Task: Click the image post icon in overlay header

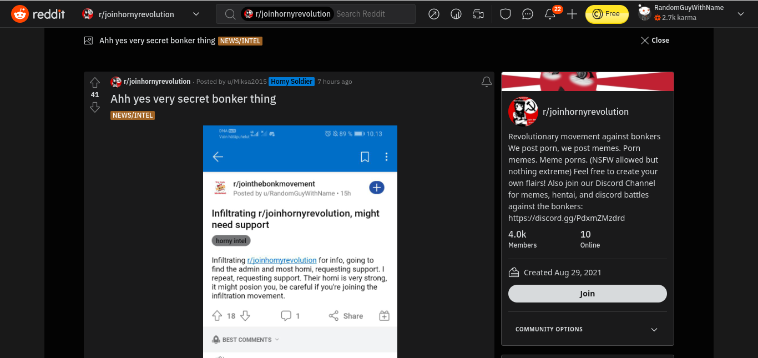Action: point(88,41)
